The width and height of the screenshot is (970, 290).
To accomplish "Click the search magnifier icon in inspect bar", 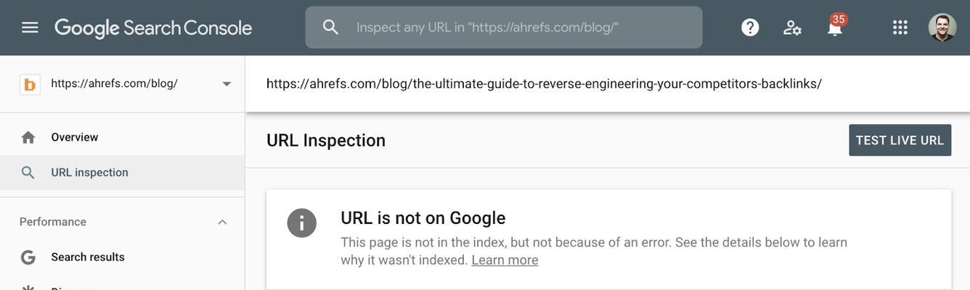I will point(330,27).
